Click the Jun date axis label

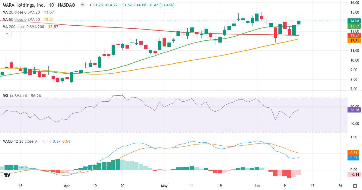(x=257, y=185)
